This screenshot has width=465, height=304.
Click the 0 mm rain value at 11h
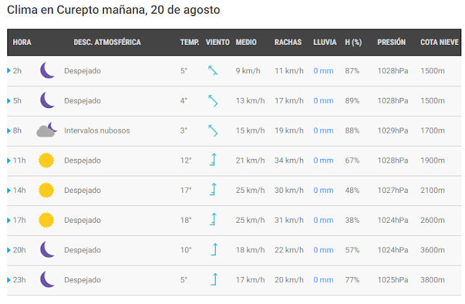coord(323,160)
